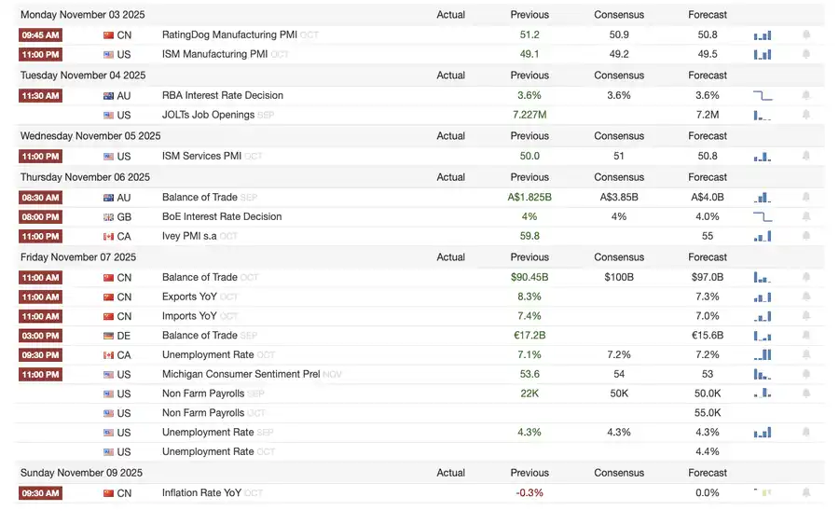The height and width of the screenshot is (525, 839).
Task: Toggle the notification bell for Canada Unemployment Rate
Action: [x=806, y=355]
